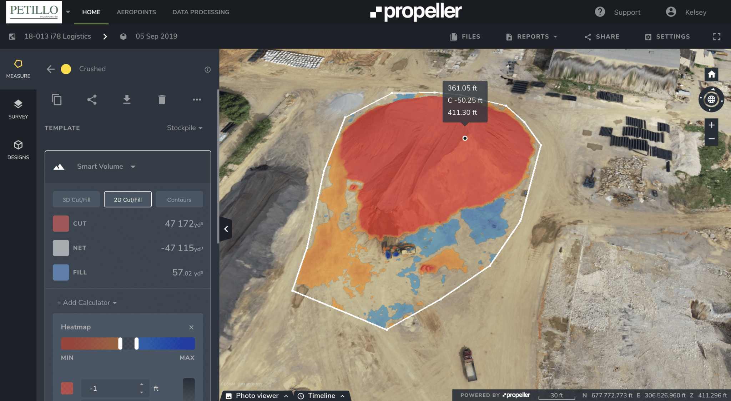This screenshot has width=731, height=401.
Task: Click the duplicate measurement icon
Action: coord(56,100)
